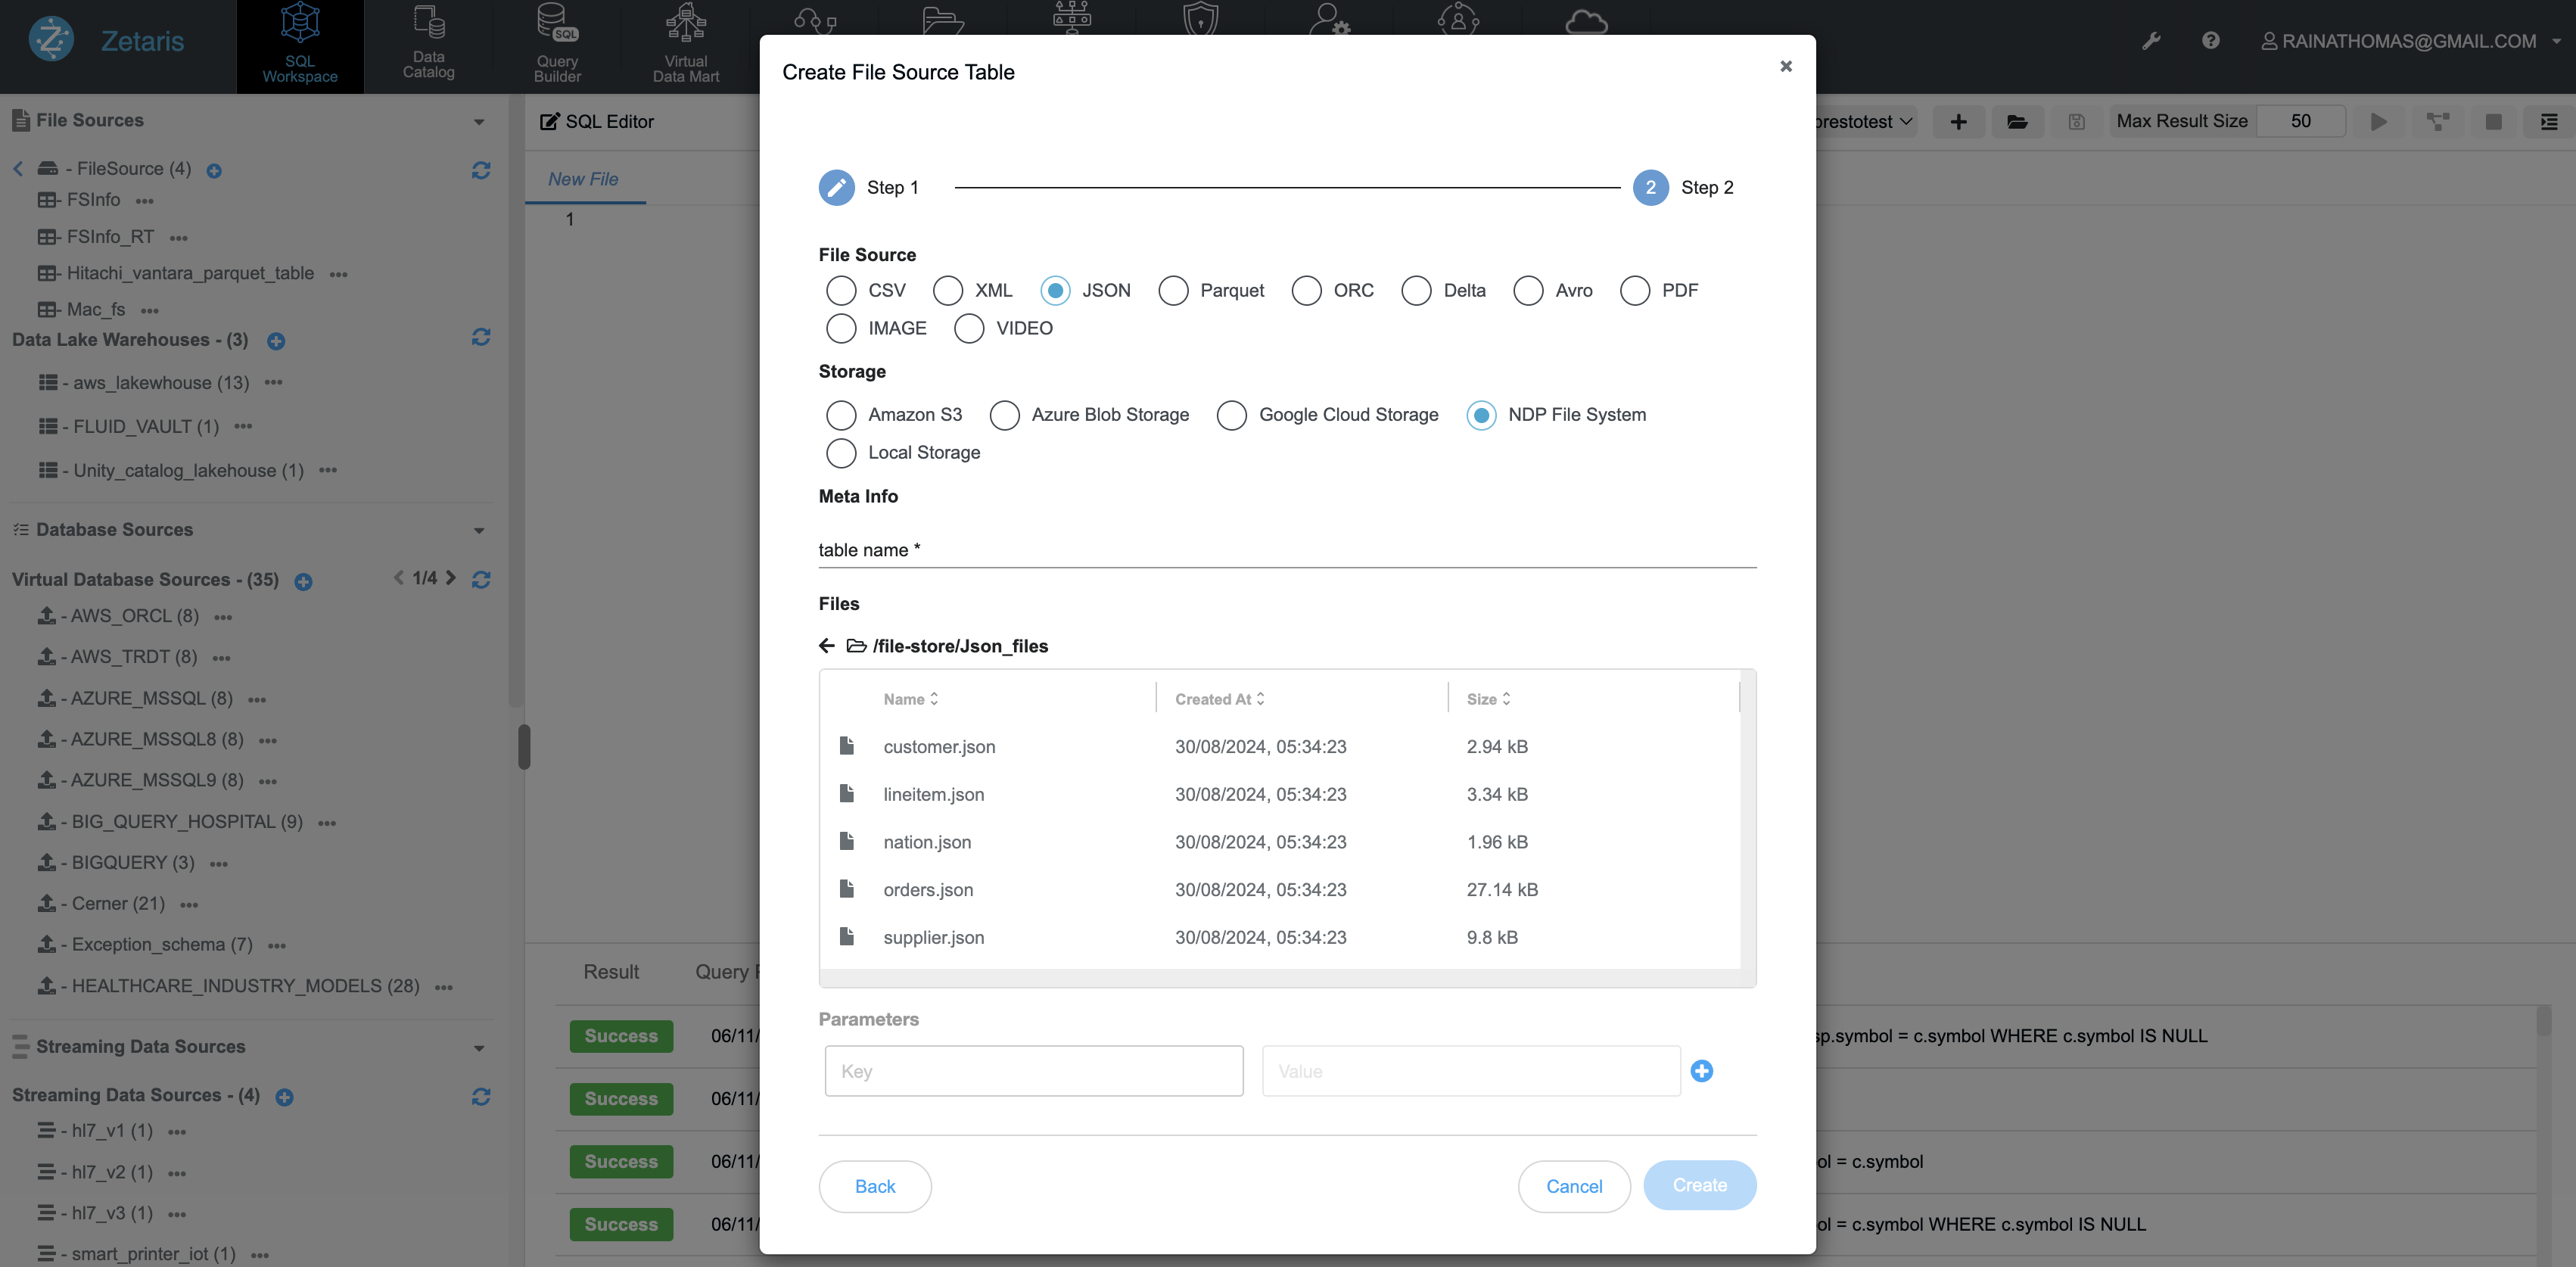This screenshot has height=1267, width=2576.
Task: Select the CSV file source radio
Action: pos(841,291)
